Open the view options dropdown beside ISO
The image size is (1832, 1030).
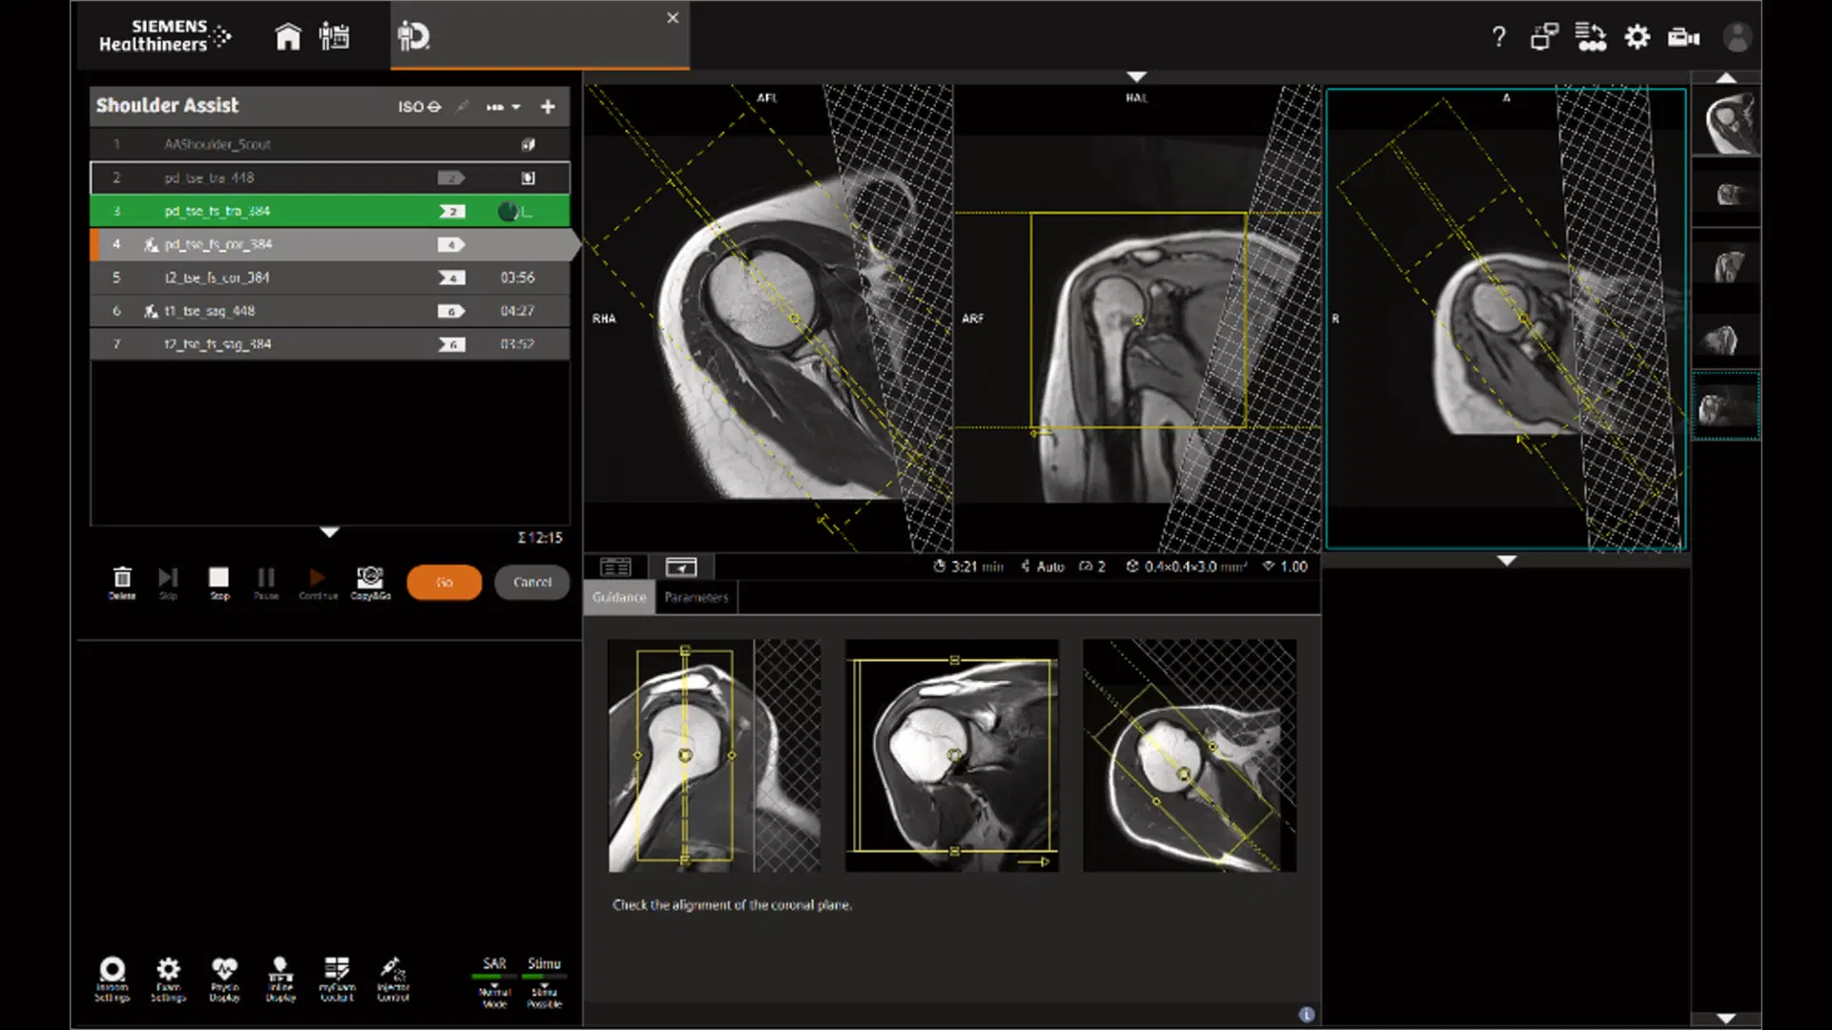coord(506,107)
